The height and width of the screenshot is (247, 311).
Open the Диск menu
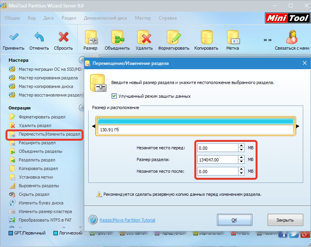[x=49, y=18]
